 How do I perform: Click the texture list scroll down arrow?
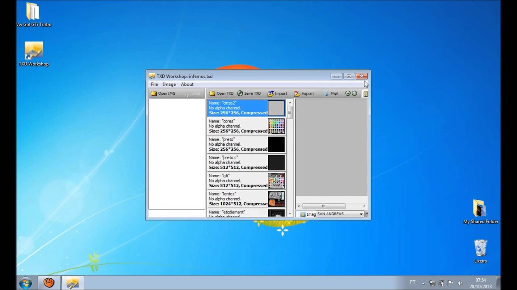pyautogui.click(x=290, y=213)
